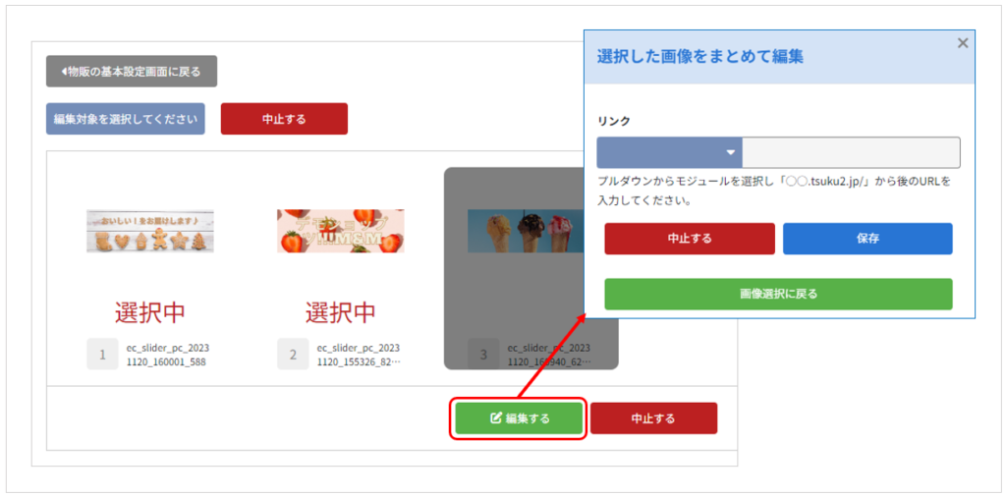
Task: Click first 選択中 label under cookie banner
Action: pyautogui.click(x=150, y=312)
